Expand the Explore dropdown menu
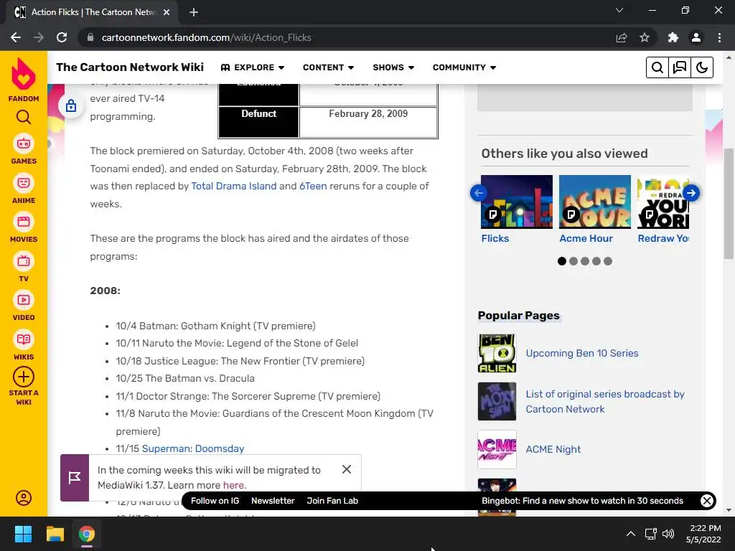 pyautogui.click(x=253, y=67)
